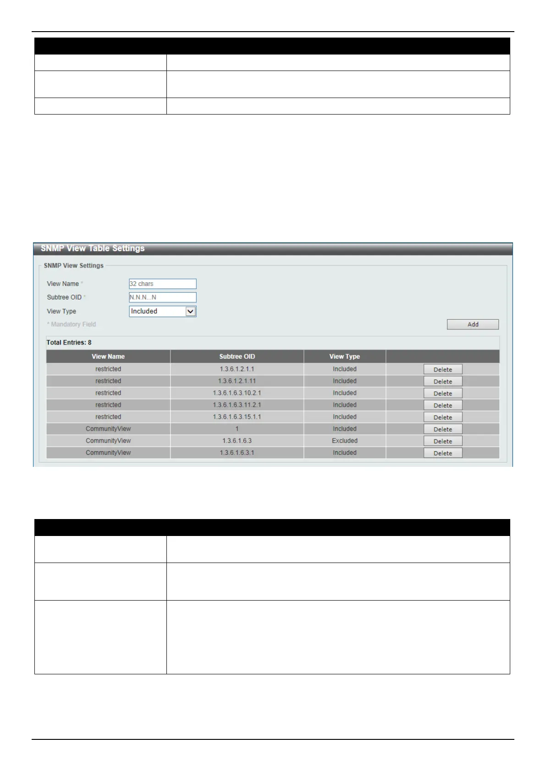Click the Subtree OID input field
The image size is (546, 771).
click(x=163, y=297)
